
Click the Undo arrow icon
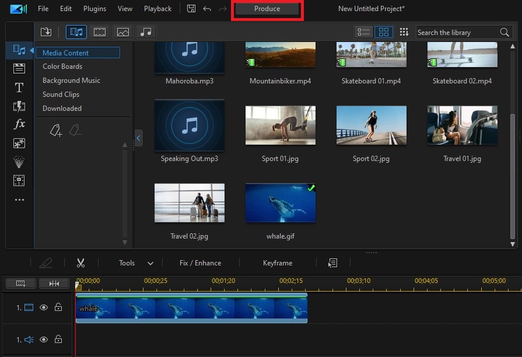pyautogui.click(x=206, y=9)
